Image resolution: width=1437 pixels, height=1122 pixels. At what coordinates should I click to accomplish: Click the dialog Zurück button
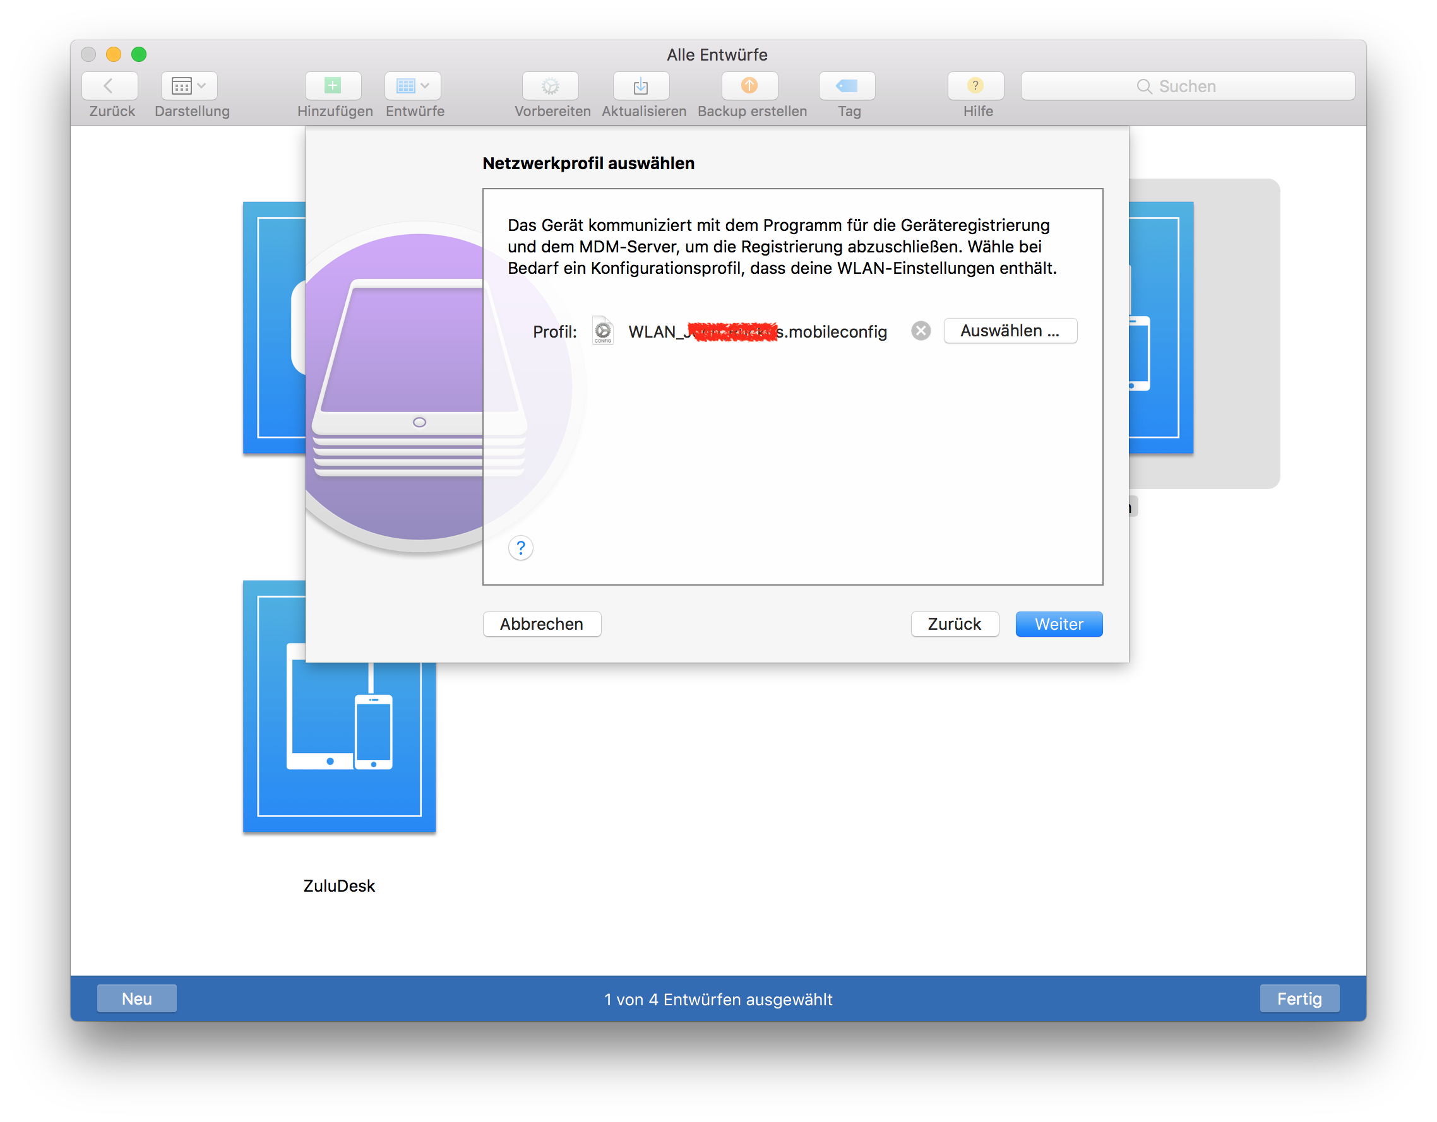[954, 624]
